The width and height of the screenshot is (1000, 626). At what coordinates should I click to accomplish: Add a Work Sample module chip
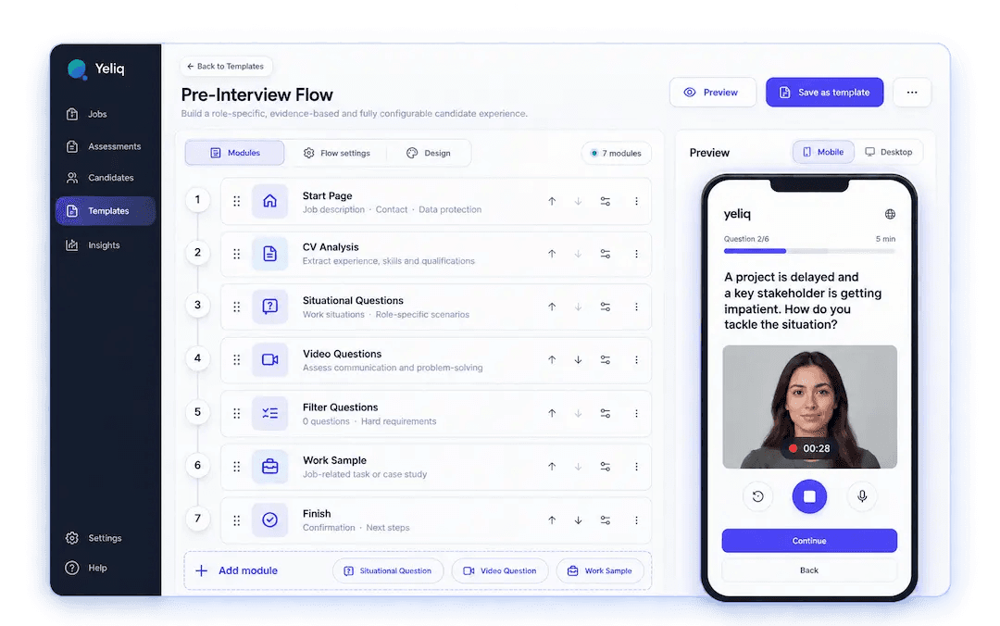pos(599,571)
